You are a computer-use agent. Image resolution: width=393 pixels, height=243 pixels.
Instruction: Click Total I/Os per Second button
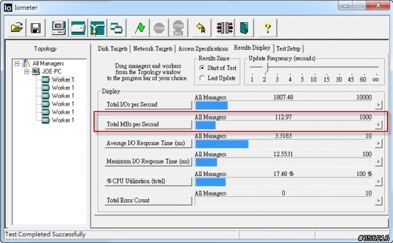(148, 105)
